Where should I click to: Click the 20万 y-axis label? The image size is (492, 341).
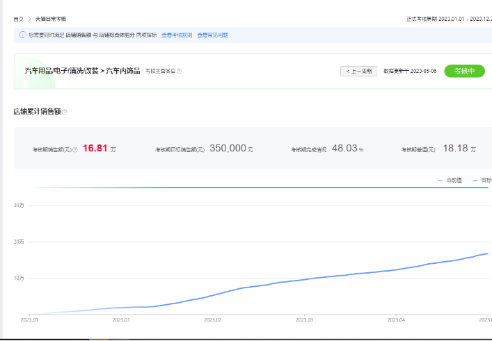click(x=19, y=242)
